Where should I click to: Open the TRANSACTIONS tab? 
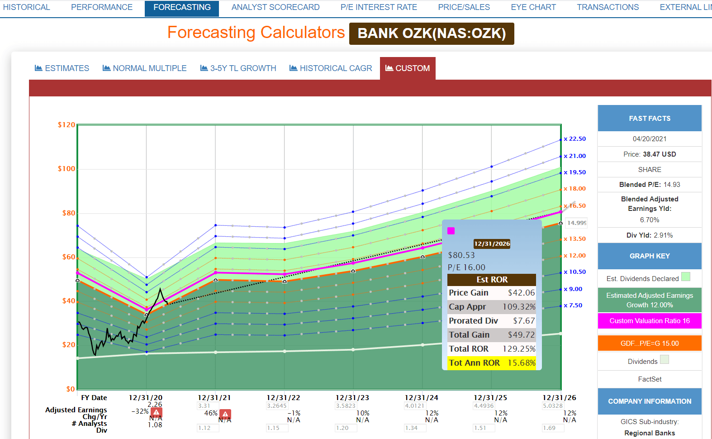click(608, 7)
